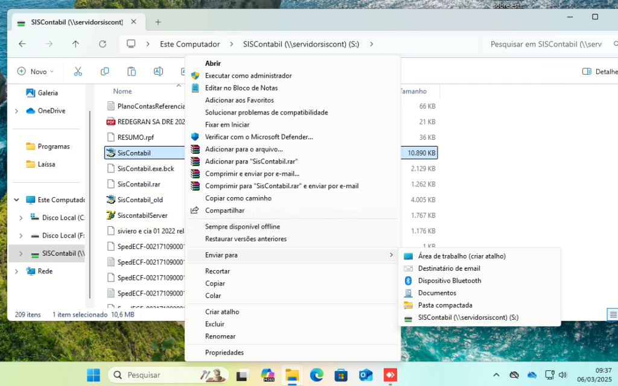
Task: Send to Pasta compactada
Action: (x=479, y=305)
